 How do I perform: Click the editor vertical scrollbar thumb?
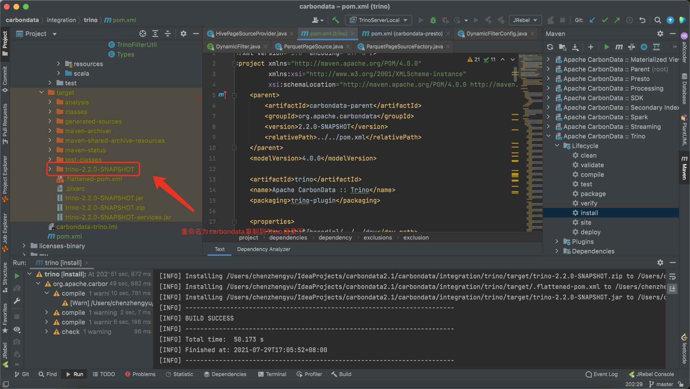tap(515, 74)
